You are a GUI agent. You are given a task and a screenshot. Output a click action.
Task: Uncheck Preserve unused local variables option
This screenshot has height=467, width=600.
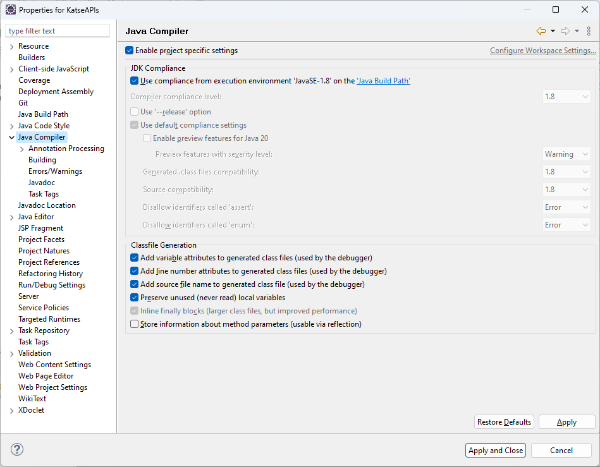coord(134,298)
